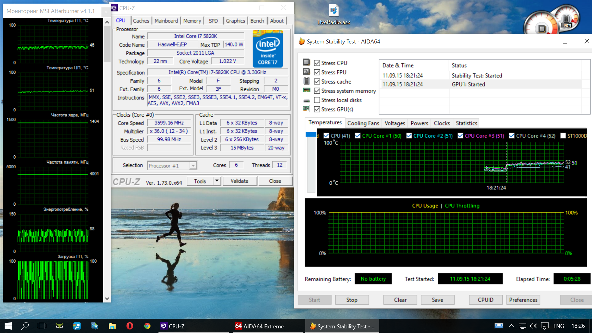Open Task View on taskbar
The image size is (592, 333).
point(42,326)
